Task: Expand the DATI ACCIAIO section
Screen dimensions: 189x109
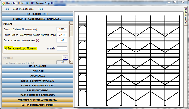Action: 37,66
